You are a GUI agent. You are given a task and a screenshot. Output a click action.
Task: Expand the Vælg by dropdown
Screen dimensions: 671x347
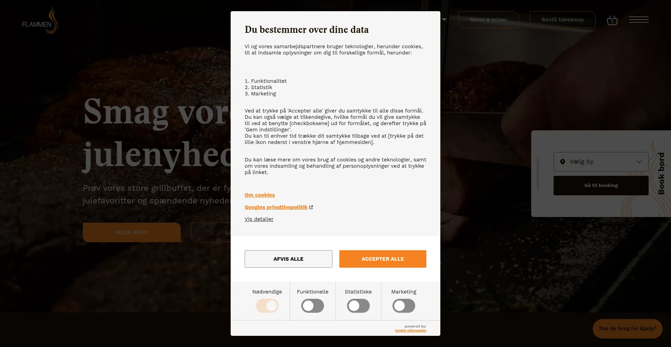[601, 162]
